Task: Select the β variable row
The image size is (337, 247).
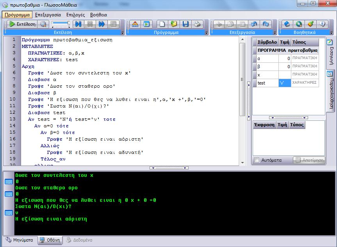Action: (x=286, y=67)
